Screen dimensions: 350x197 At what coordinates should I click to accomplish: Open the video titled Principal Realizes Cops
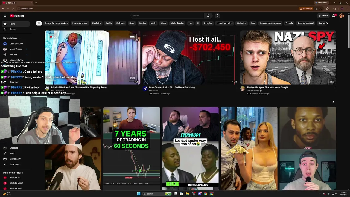click(x=79, y=88)
